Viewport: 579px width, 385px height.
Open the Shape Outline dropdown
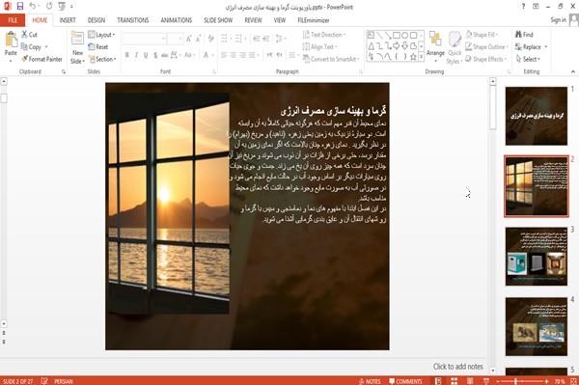(486, 47)
